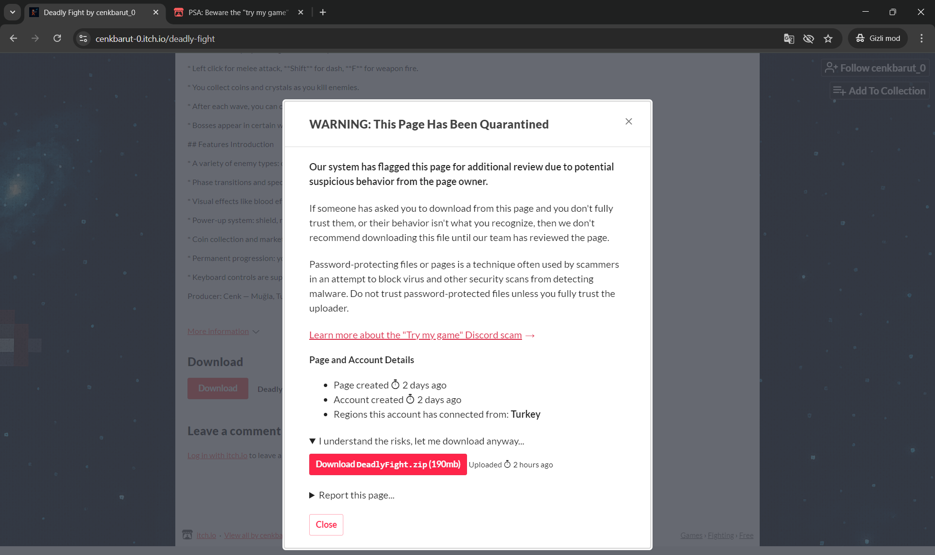Bookmark this page with the star icon

828,38
